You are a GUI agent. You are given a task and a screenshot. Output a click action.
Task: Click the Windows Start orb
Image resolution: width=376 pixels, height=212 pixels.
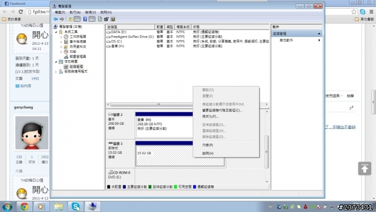(7, 207)
